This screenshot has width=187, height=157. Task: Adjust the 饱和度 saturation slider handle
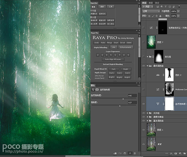[x=120, y=106]
